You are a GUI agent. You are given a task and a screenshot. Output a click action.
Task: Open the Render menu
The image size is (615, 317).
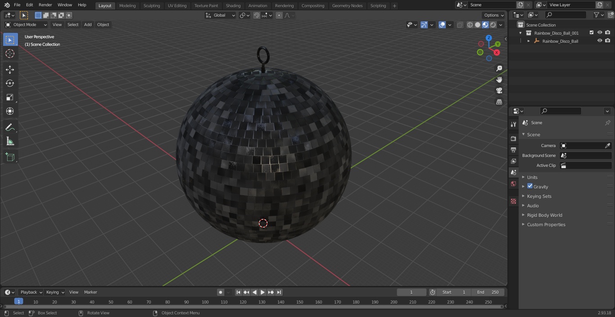tap(45, 5)
